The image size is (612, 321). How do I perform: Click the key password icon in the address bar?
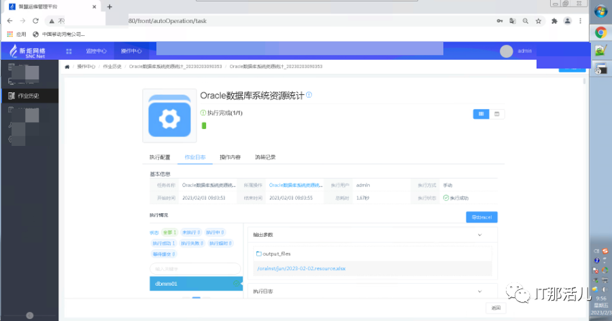point(500,21)
